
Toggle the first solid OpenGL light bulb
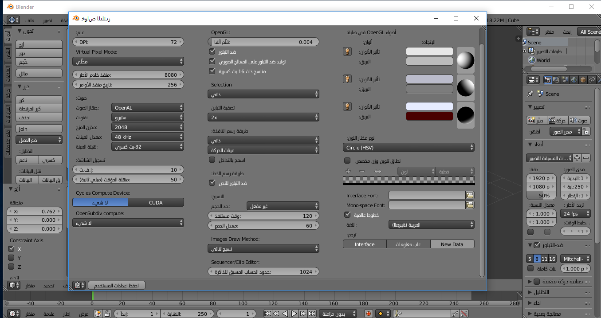[348, 51]
